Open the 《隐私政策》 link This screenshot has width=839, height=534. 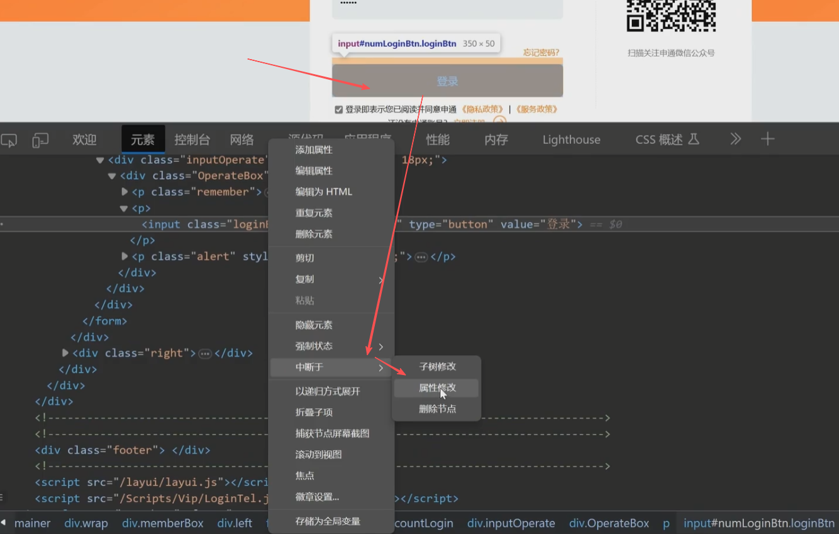point(482,109)
